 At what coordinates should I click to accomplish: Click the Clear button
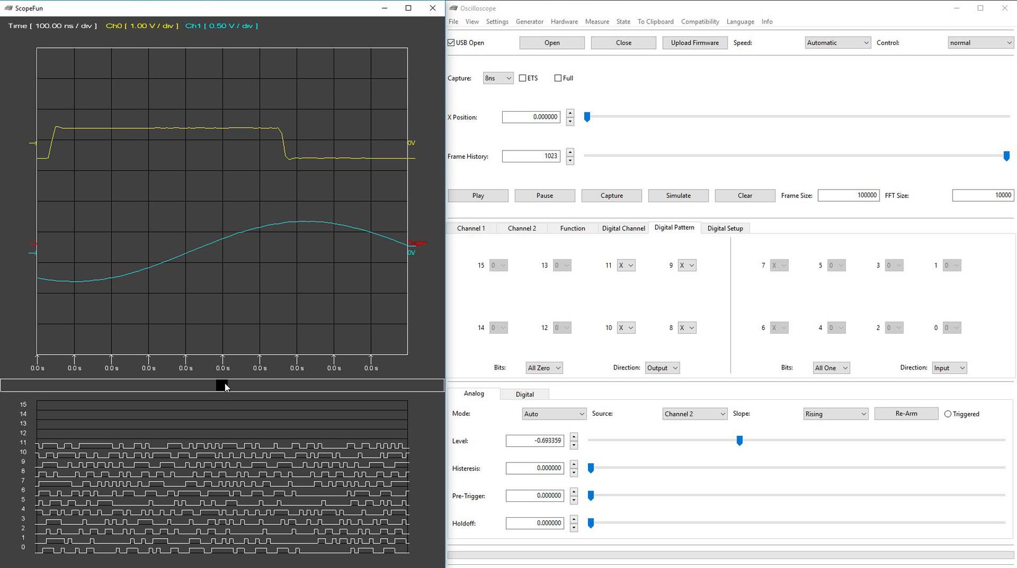click(745, 195)
